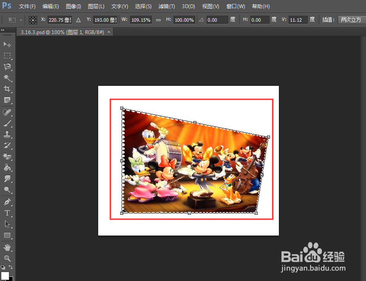Close the 3.16.3.psd document tab
Viewport: 366px width, 281px height.
click(109, 32)
